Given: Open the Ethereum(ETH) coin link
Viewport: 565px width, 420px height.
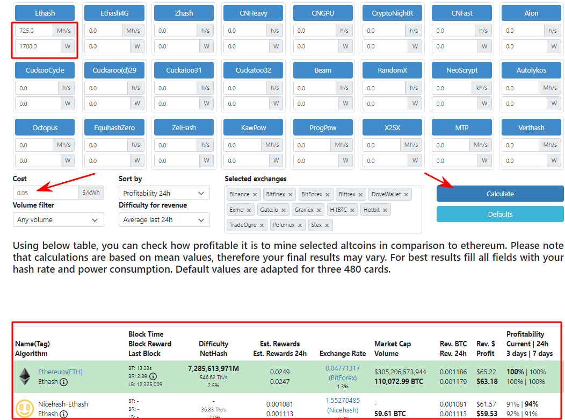Looking at the screenshot, I should pyautogui.click(x=60, y=372).
